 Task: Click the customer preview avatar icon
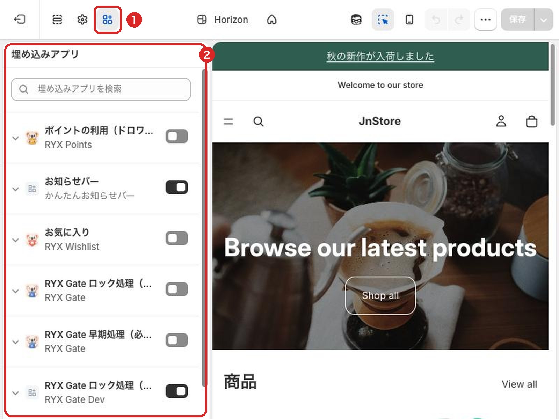pyautogui.click(x=356, y=20)
